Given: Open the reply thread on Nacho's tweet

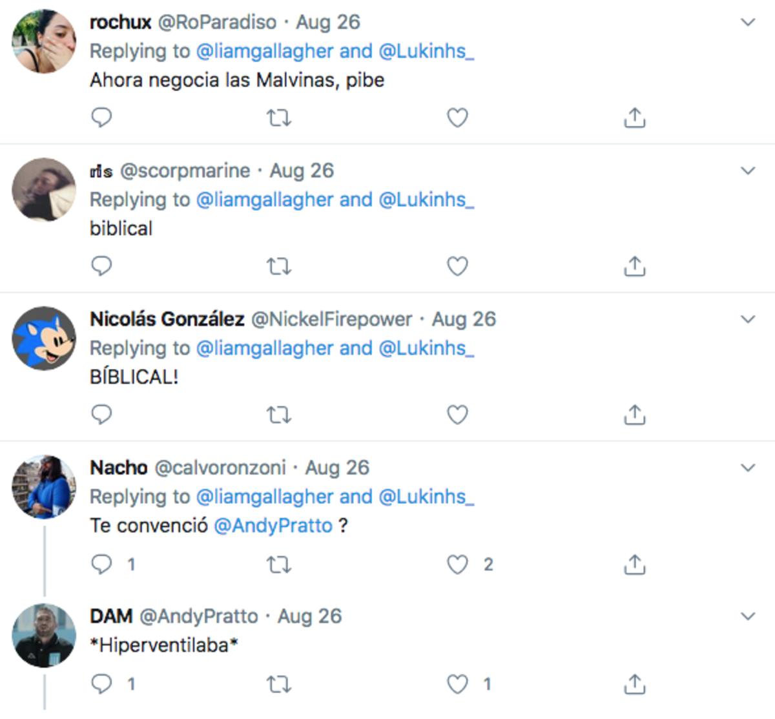Looking at the screenshot, I should pyautogui.click(x=101, y=565).
